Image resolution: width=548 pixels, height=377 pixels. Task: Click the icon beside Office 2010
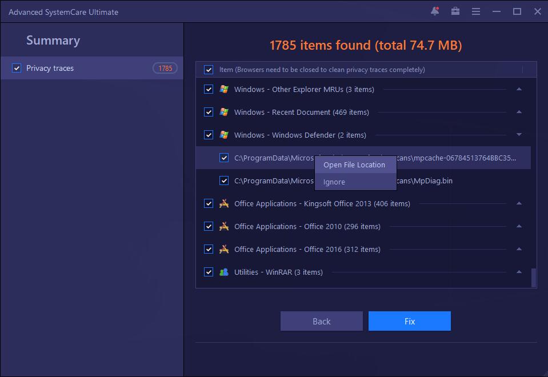click(x=224, y=226)
